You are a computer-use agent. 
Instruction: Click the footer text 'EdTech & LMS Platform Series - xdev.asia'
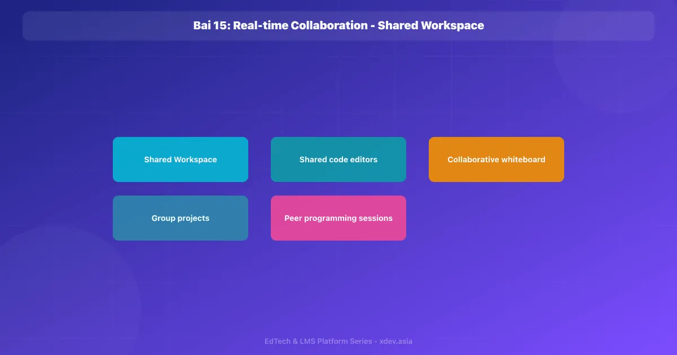click(x=338, y=341)
